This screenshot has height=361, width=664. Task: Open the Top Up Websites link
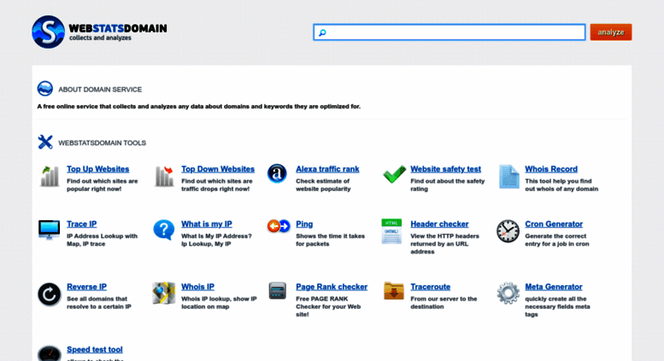point(97,169)
